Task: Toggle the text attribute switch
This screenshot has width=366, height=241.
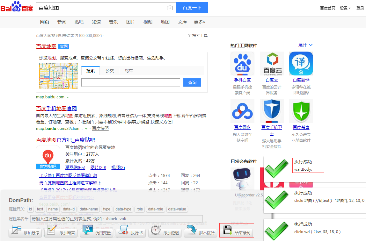Action: coord(40,209)
